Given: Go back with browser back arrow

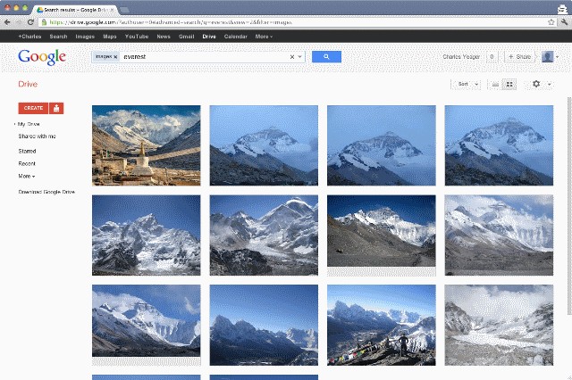Looking at the screenshot, I should 7,22.
